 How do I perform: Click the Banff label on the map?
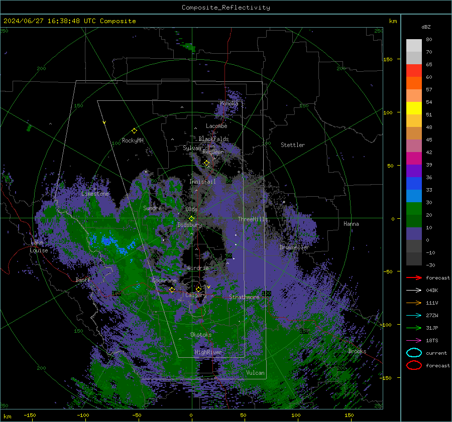(83, 280)
